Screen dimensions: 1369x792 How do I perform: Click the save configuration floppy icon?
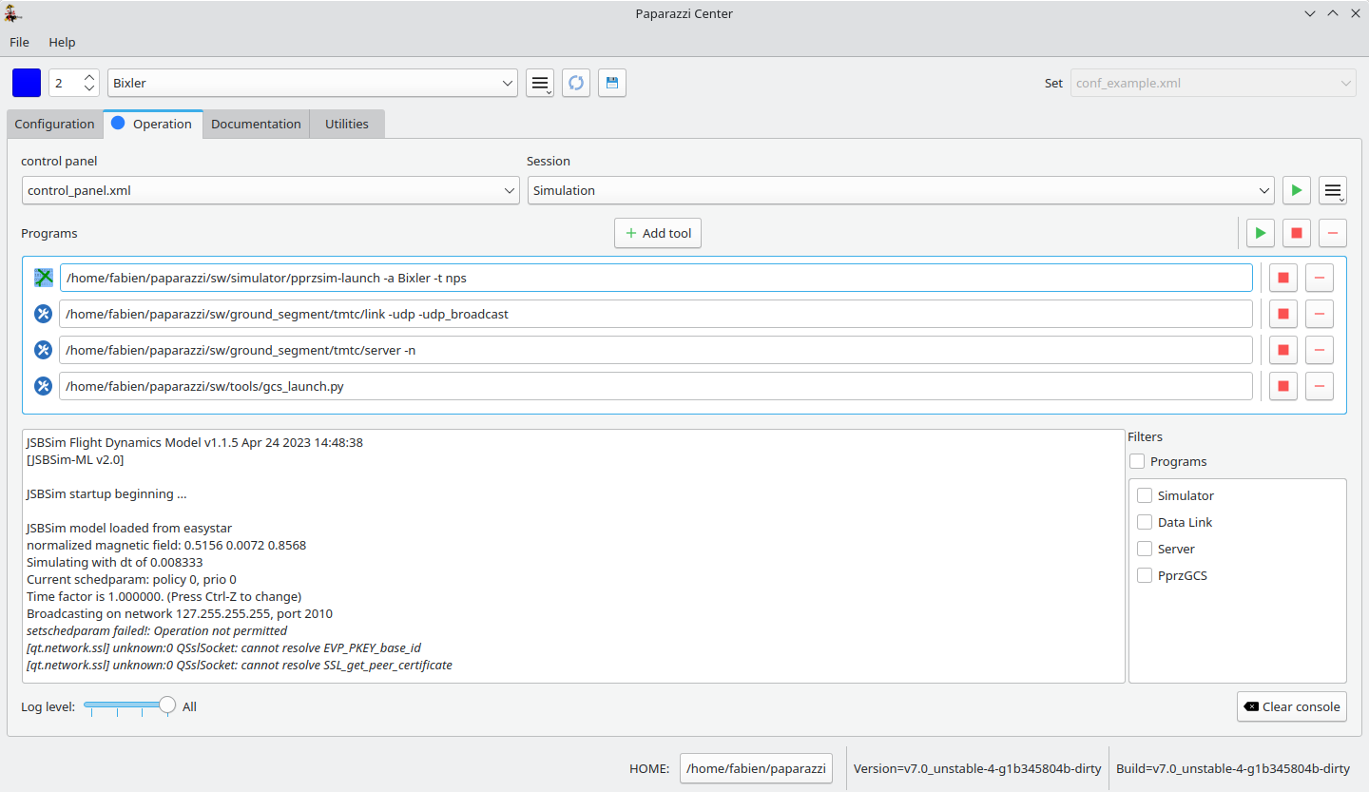point(612,83)
